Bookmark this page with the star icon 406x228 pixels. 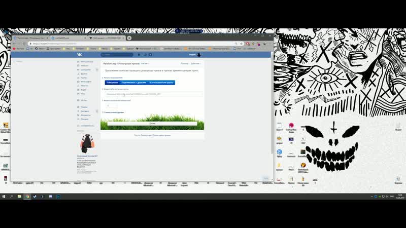coord(242,44)
